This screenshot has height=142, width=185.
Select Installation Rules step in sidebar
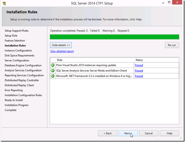(15, 45)
